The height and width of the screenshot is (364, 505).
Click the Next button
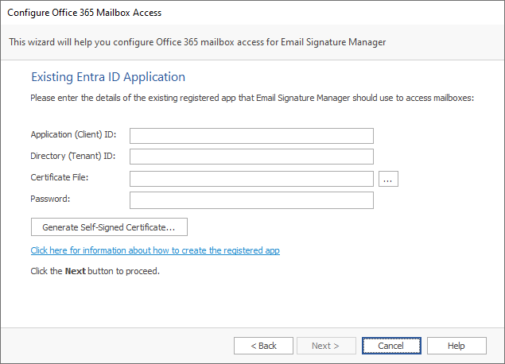326,346
